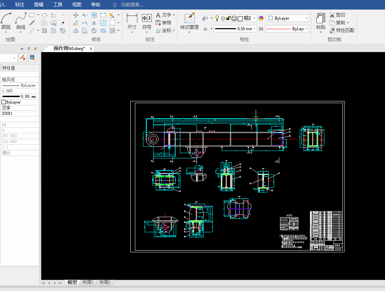Open the 工具 menu

tap(58, 5)
